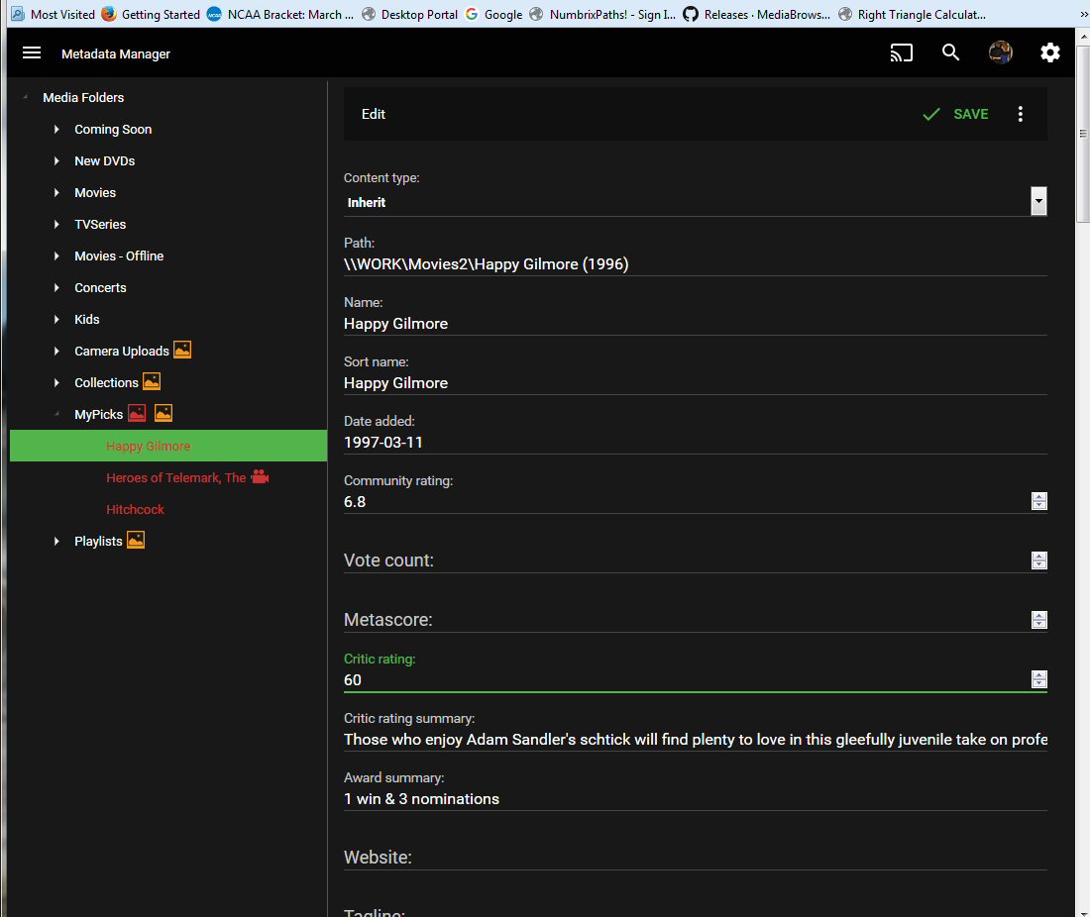
Task: Adjust Metascore stepper
Action: [1039, 620]
